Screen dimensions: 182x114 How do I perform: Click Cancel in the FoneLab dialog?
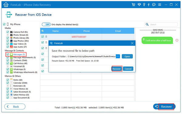[x=128, y=69]
